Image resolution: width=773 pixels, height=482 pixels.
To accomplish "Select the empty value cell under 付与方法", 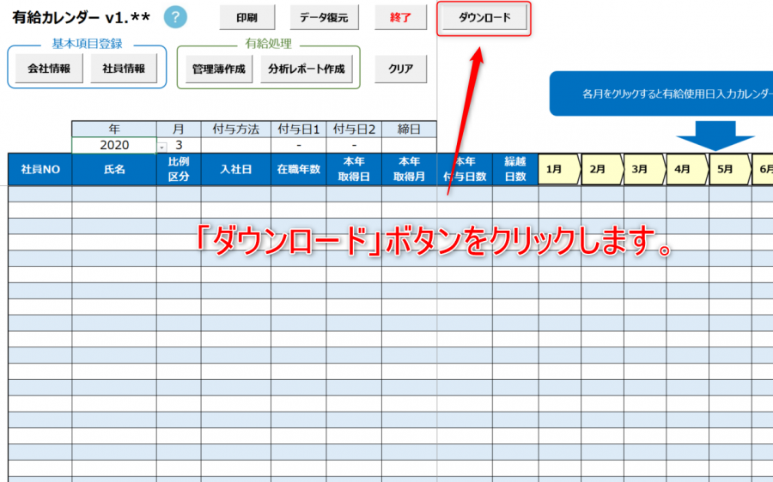I will 235,145.
